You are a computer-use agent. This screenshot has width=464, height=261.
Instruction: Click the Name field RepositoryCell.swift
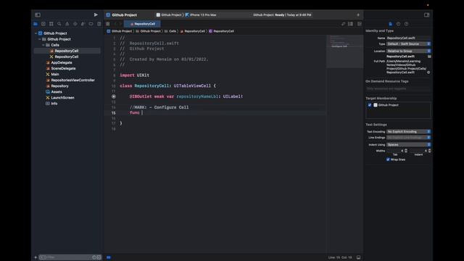click(408, 38)
